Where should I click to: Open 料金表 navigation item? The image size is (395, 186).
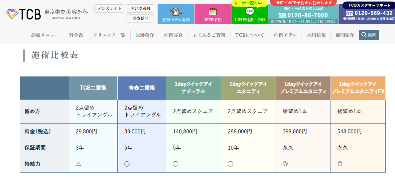(x=76, y=35)
